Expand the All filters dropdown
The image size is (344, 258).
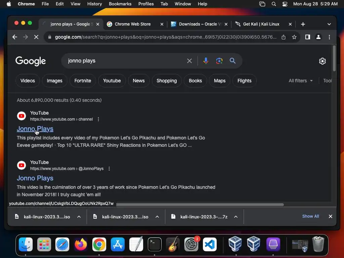tap(301, 81)
